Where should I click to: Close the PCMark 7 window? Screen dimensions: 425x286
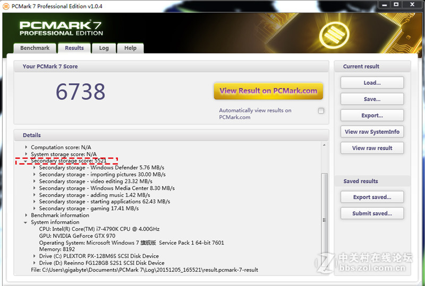point(412,5)
